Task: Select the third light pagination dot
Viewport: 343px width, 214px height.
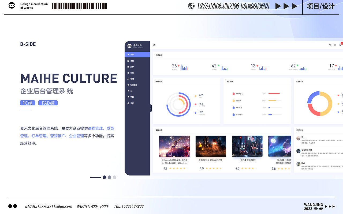Action: coord(114,177)
